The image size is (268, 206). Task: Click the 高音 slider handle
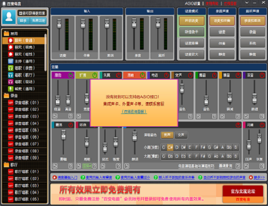click(x=68, y=100)
